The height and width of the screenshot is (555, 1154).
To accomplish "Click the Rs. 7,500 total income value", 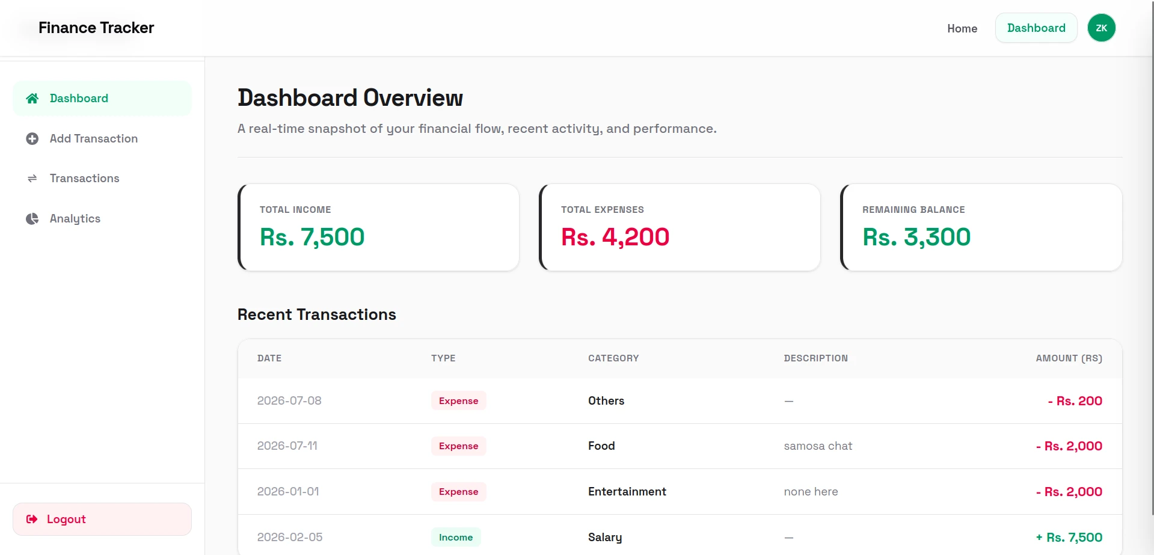I will (x=312, y=237).
